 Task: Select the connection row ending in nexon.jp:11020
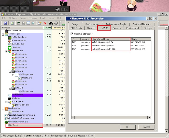(111, 49)
